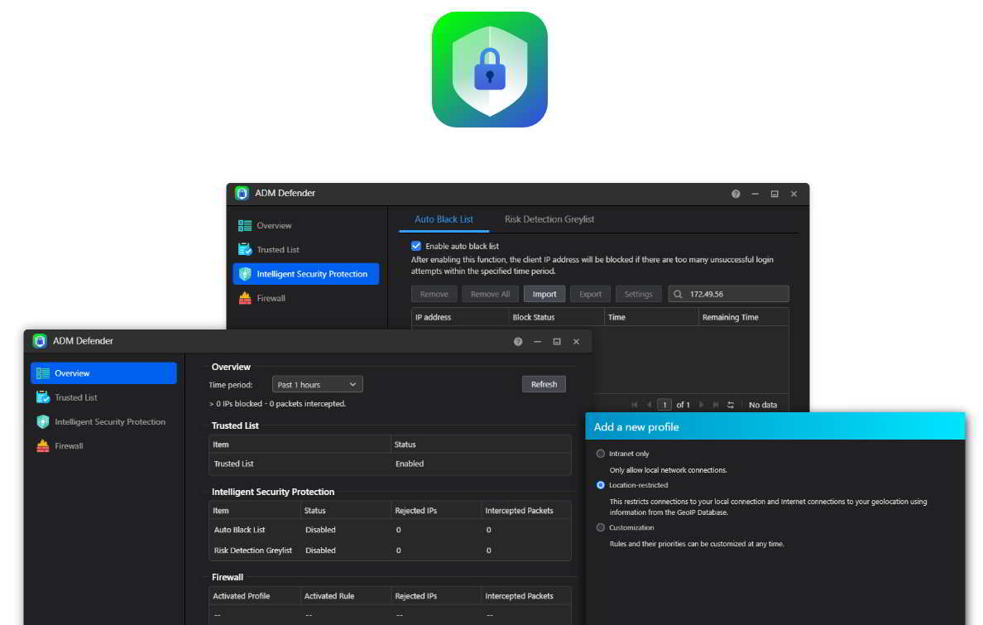Click Auto Black List row in overview table
This screenshot has height=625, width=983.
click(390, 530)
